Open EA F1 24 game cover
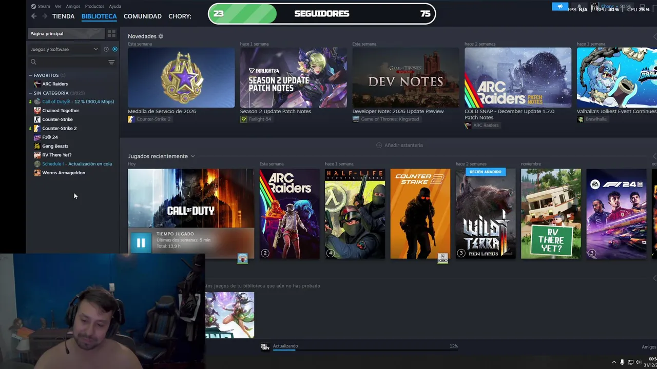Screen dimensions: 657x369 pyautogui.click(x=616, y=214)
